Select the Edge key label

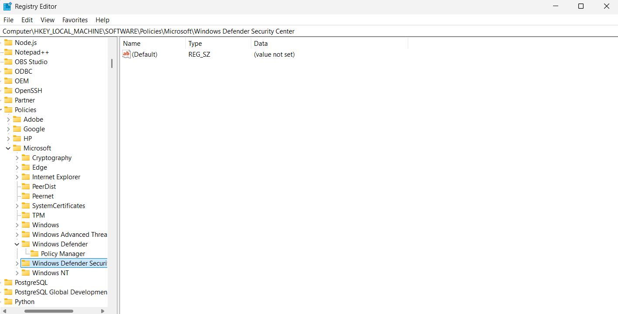pos(40,167)
